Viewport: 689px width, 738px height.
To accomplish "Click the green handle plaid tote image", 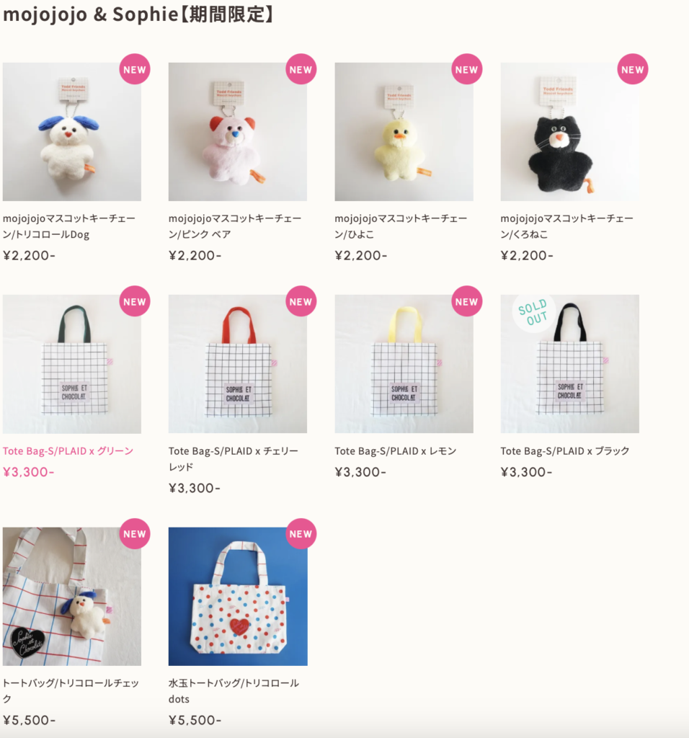I will [x=72, y=364].
